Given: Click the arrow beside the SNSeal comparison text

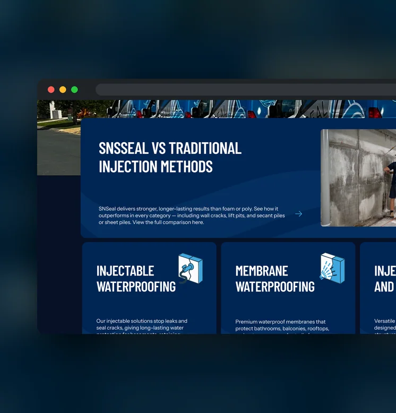Looking at the screenshot, I should point(298,214).
